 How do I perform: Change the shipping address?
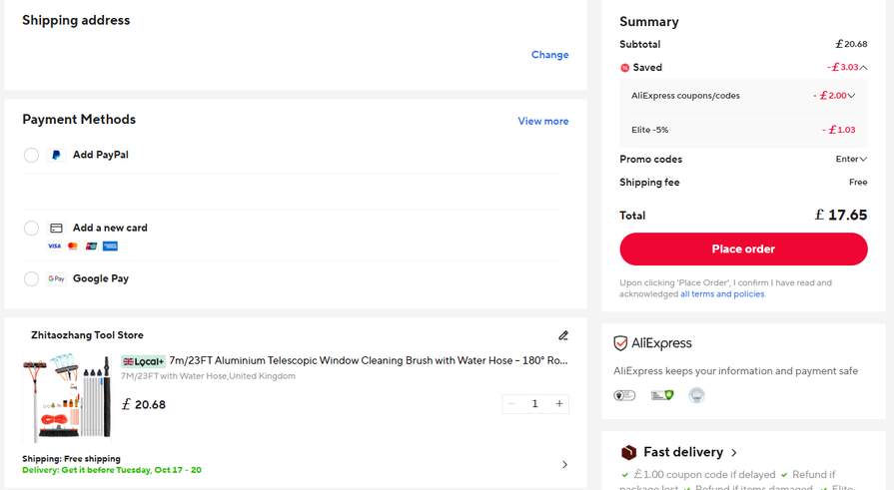point(549,55)
